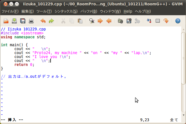Click the Save All floppy disks icon
The height and width of the screenshot is (124, 186).
[x=23, y=21]
